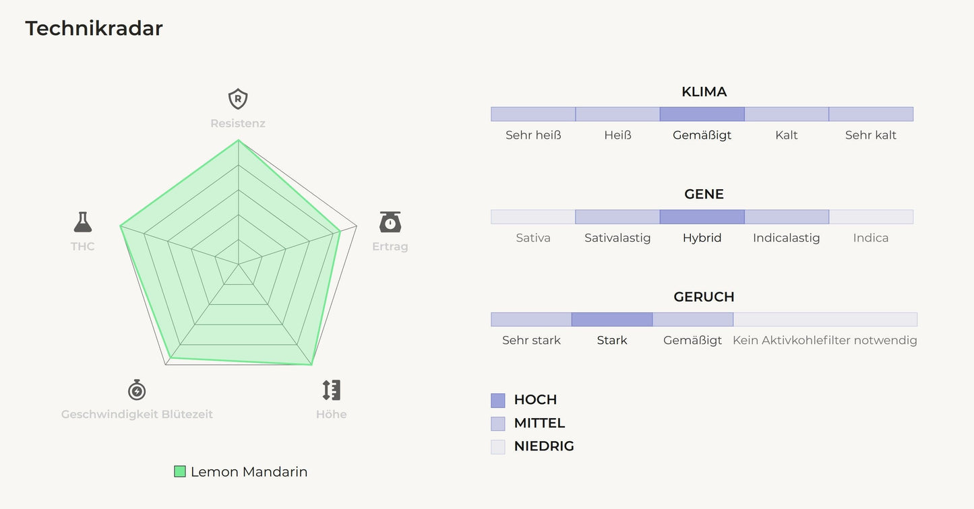Click the MITTEL legend color swatch
974x509 pixels.
coord(498,423)
